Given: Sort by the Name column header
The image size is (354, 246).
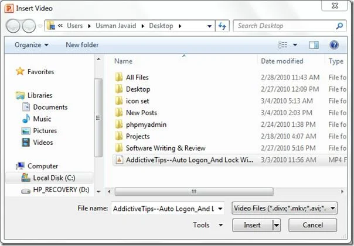Looking at the screenshot, I should point(123,61).
